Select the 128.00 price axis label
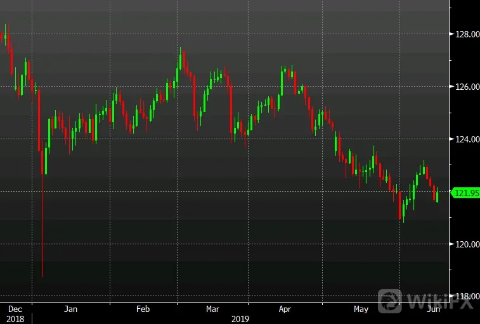 (x=467, y=34)
